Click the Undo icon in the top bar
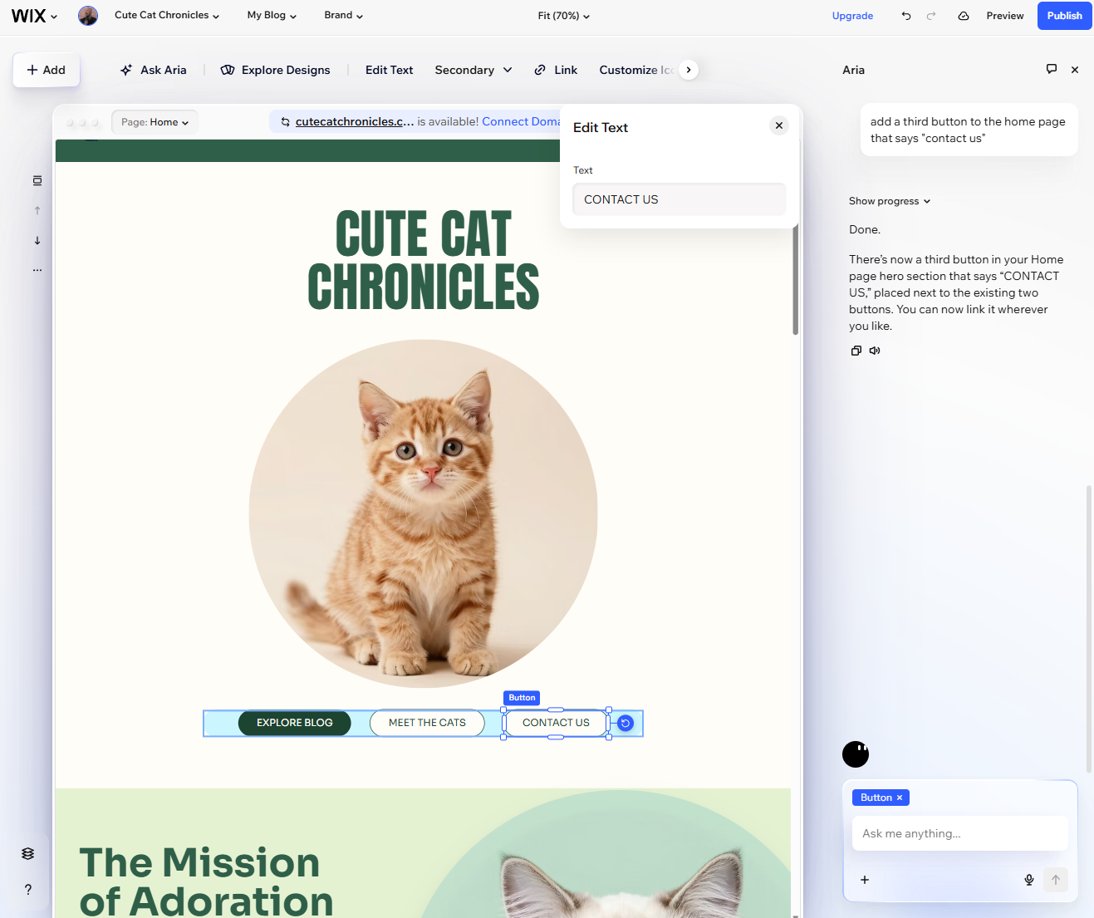 (906, 15)
